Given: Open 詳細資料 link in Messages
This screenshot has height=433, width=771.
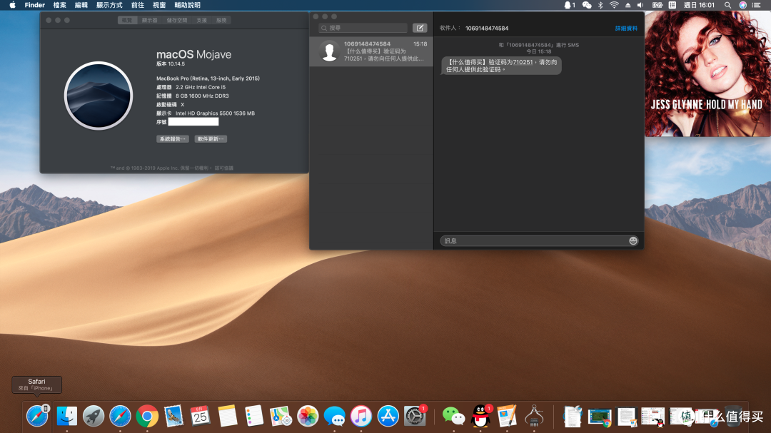Looking at the screenshot, I should point(626,29).
